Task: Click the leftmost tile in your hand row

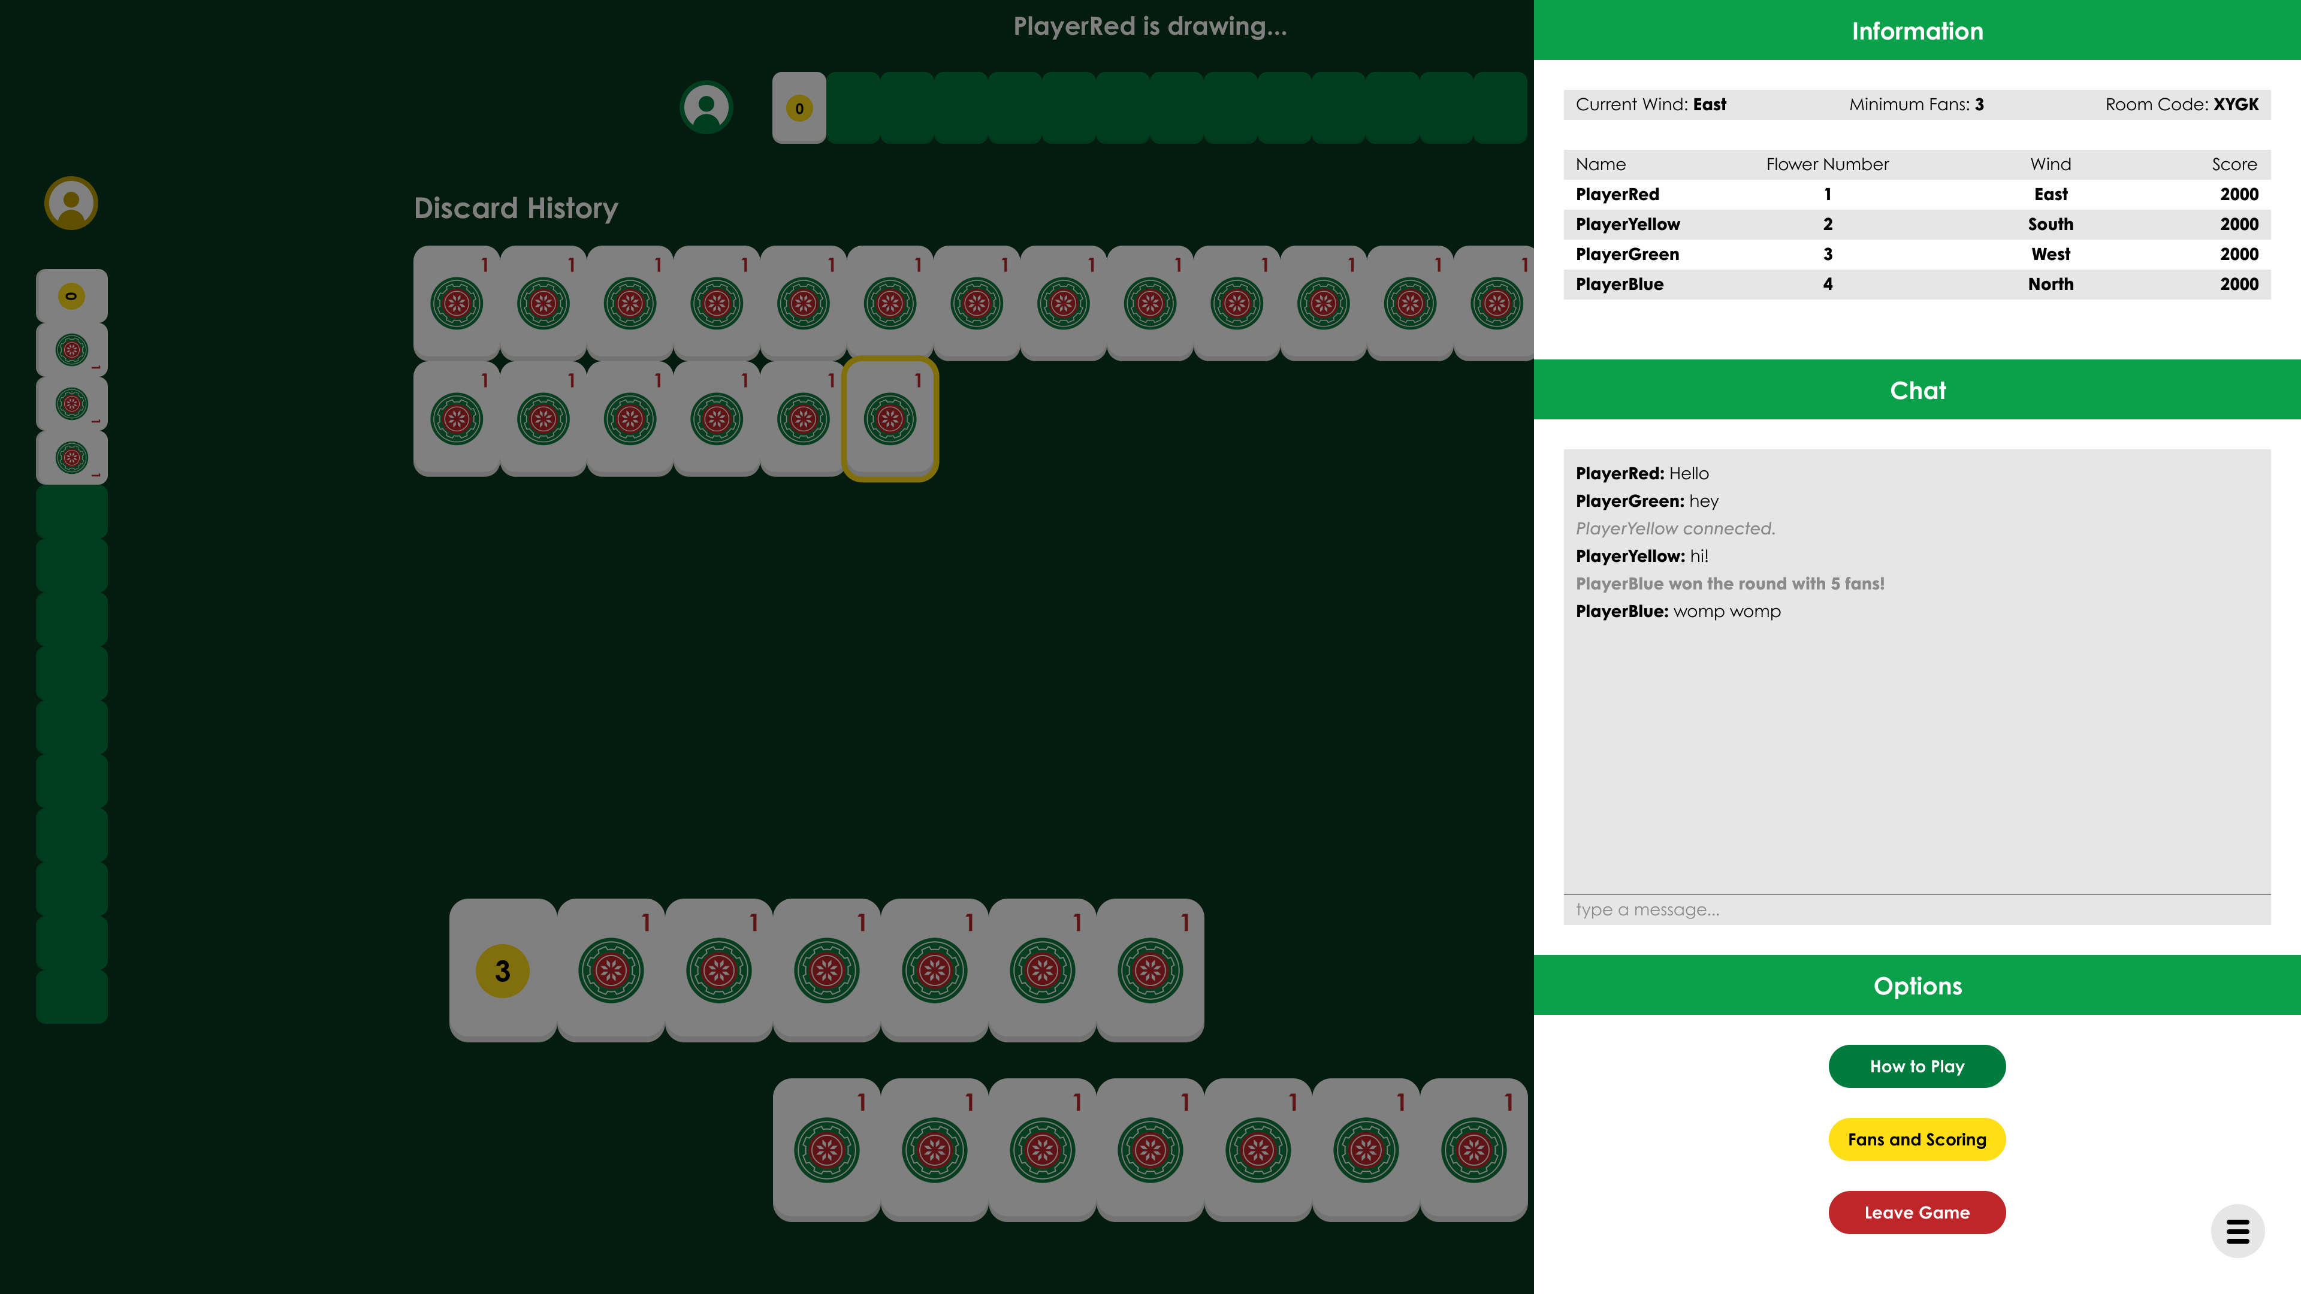Action: click(x=826, y=1150)
